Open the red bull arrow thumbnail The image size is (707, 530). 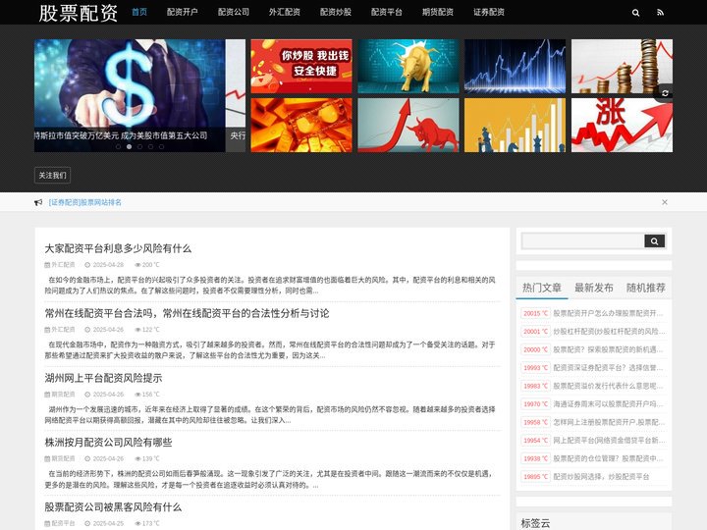point(408,126)
